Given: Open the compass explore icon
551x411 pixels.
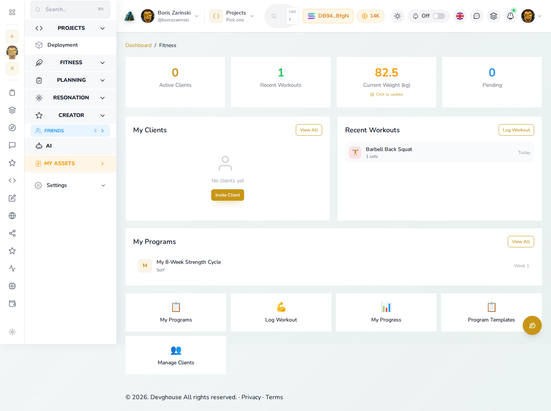Looking at the screenshot, I should coord(12,128).
